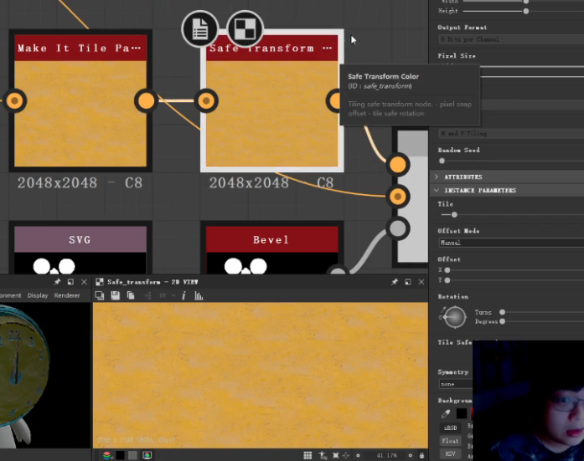Image resolution: width=584 pixels, height=461 pixels.
Task: Pin the 2D view panel
Action: pos(394,282)
